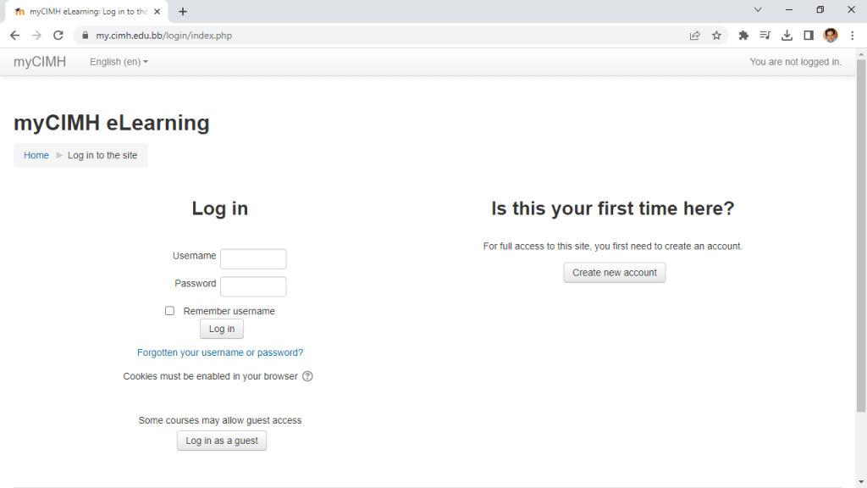Open the Extensions puzzle icon

(x=743, y=36)
